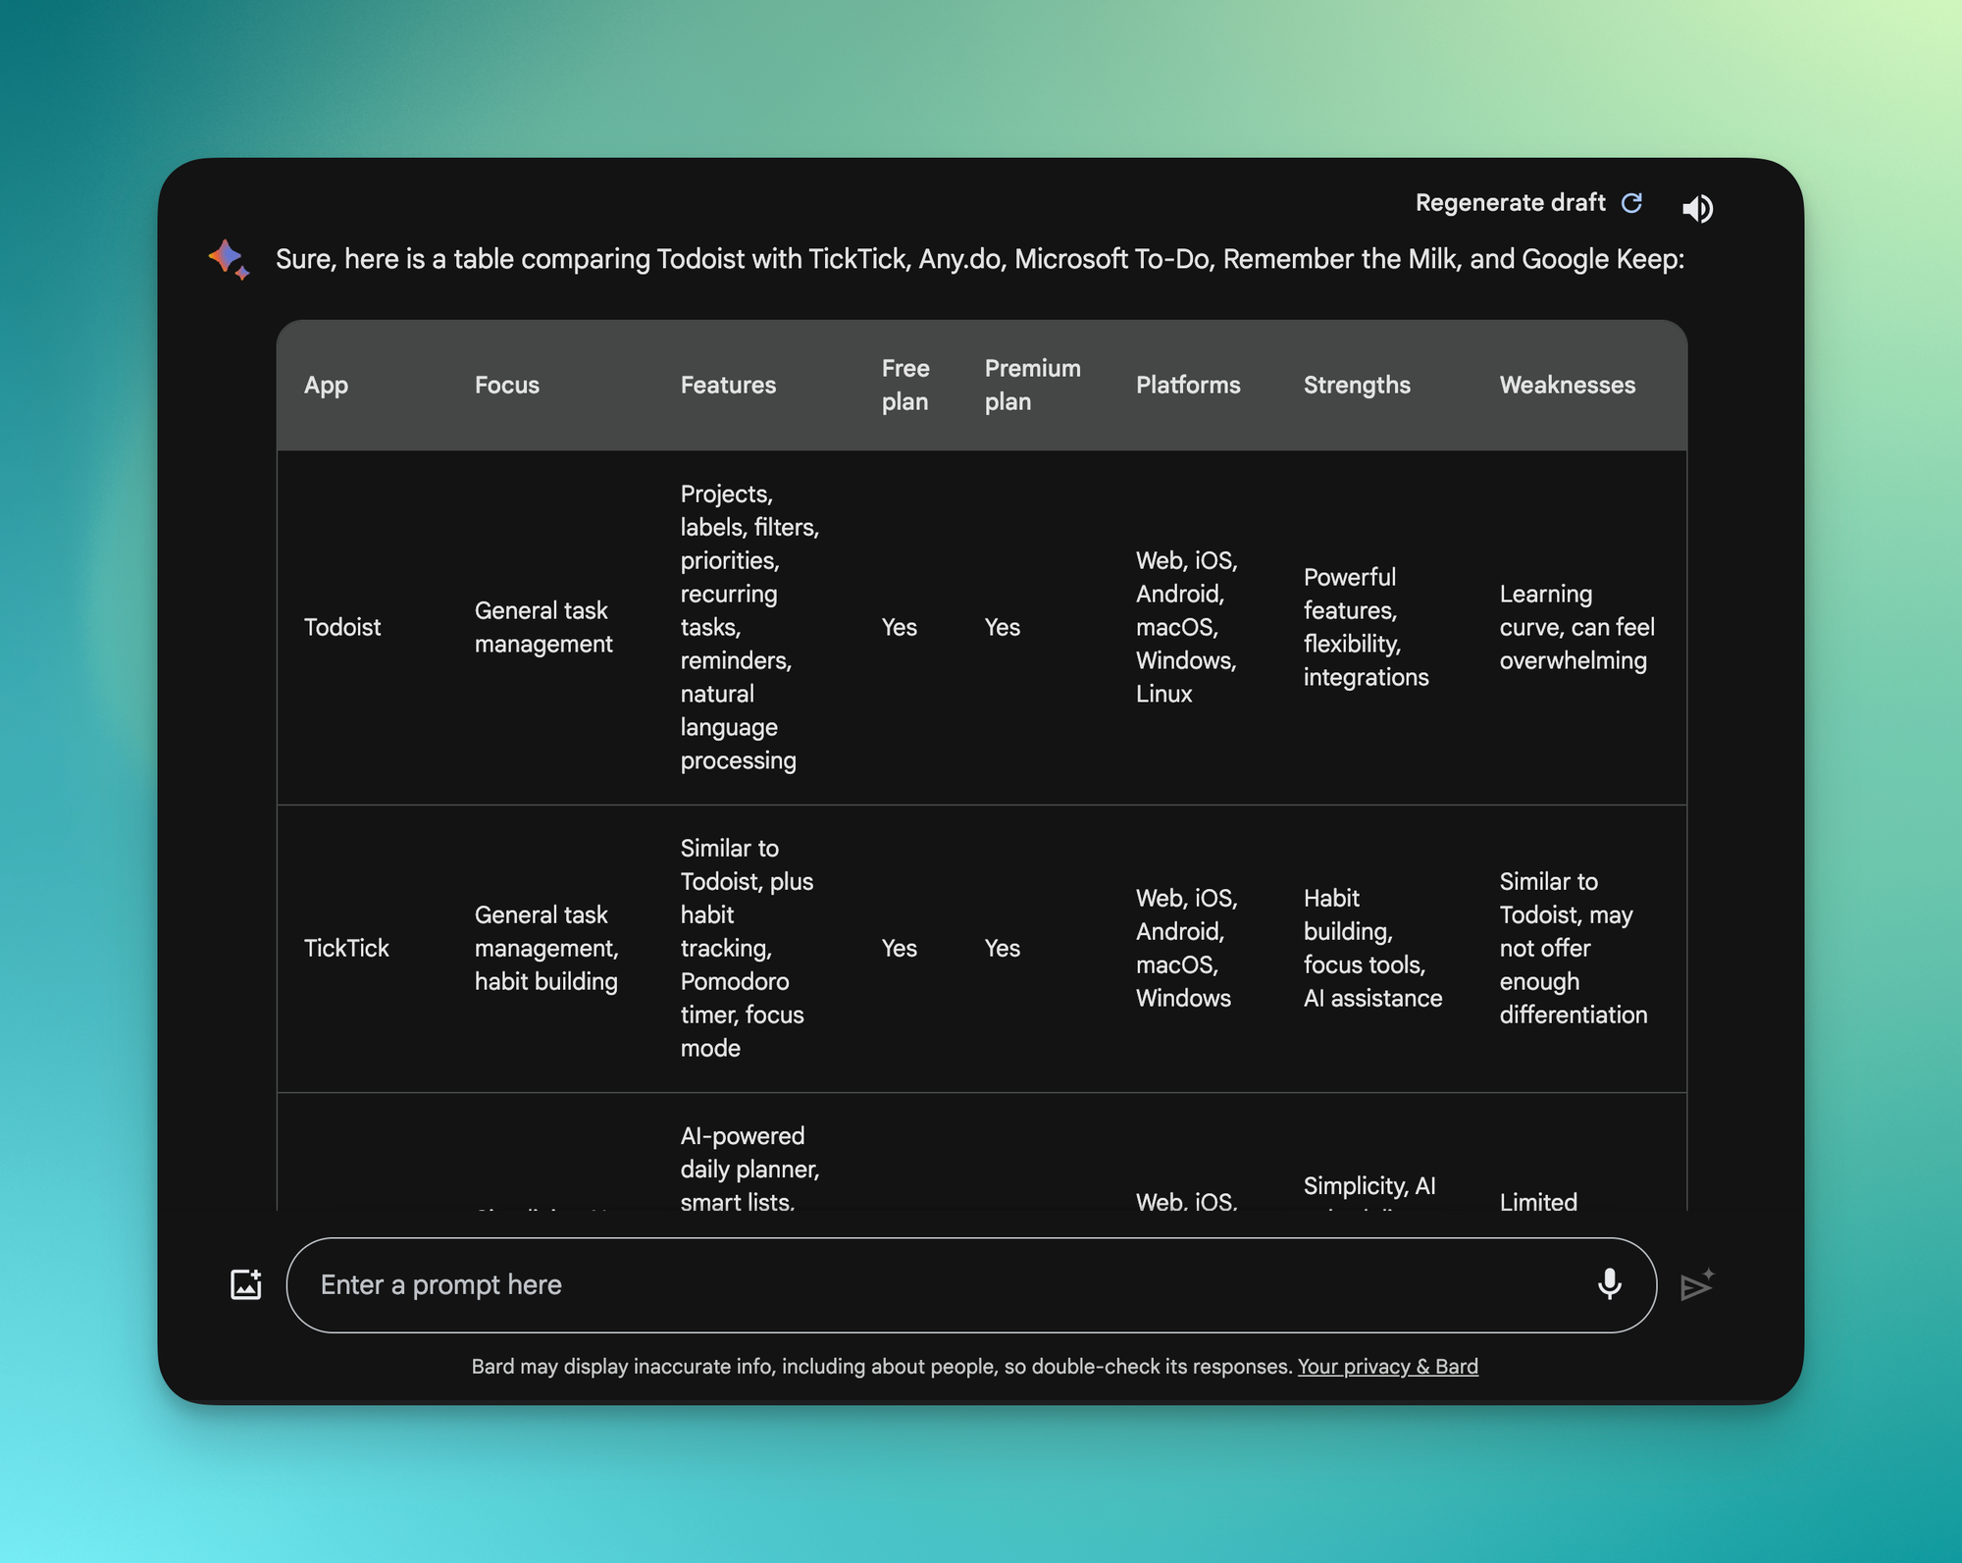Click the Todoist row app name
The image size is (1962, 1563).
coord(342,628)
